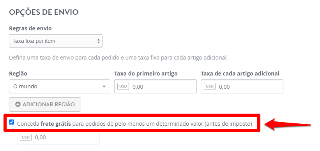Click the Região label
The width and height of the screenshot is (320, 151).
click(18, 74)
